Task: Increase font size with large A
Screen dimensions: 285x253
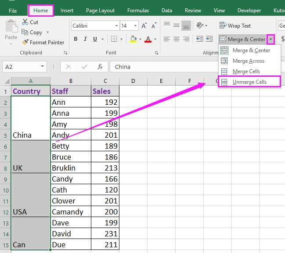Action: coord(144,26)
